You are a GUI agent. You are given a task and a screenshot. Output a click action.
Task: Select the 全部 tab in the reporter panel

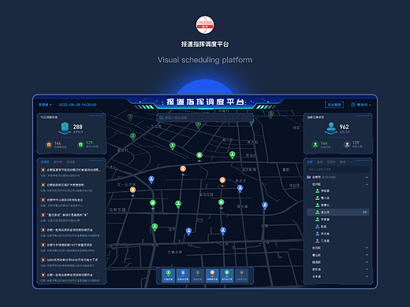click(x=310, y=162)
